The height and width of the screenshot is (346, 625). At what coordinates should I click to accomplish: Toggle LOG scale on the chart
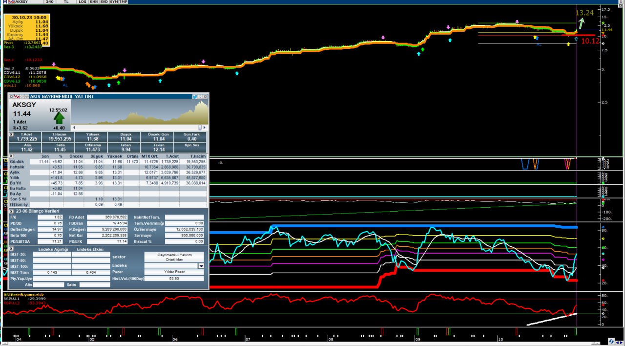[83, 2]
